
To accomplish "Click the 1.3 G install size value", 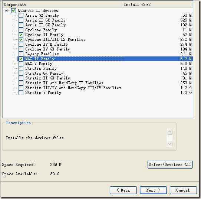I will coord(186,93).
